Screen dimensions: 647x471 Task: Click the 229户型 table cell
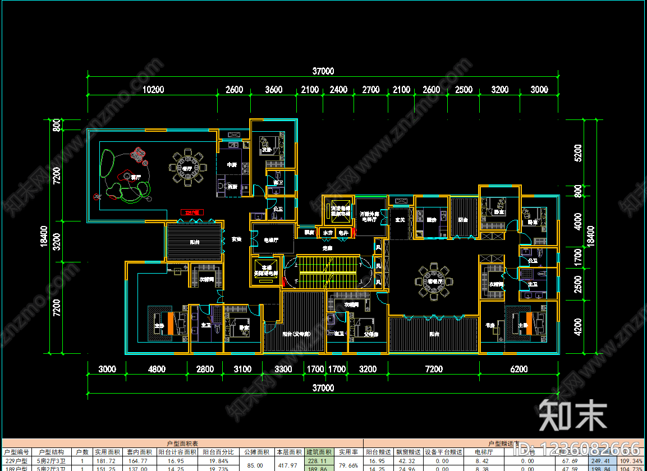click(x=16, y=461)
